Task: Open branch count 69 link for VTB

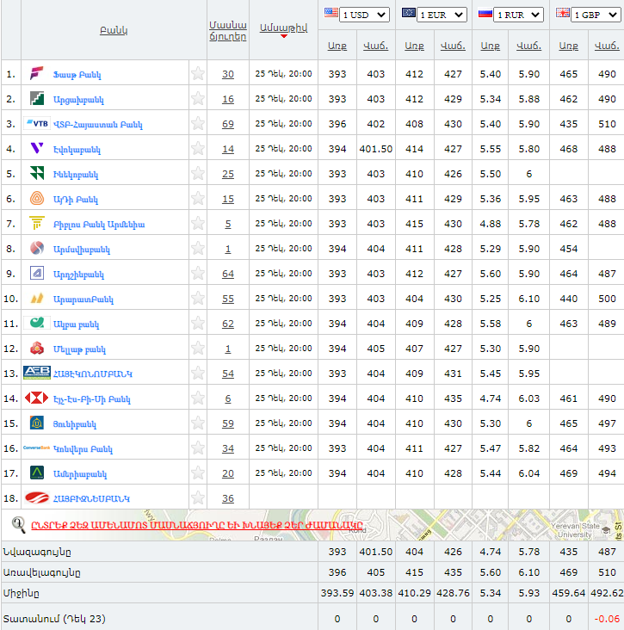Action: 228,124
